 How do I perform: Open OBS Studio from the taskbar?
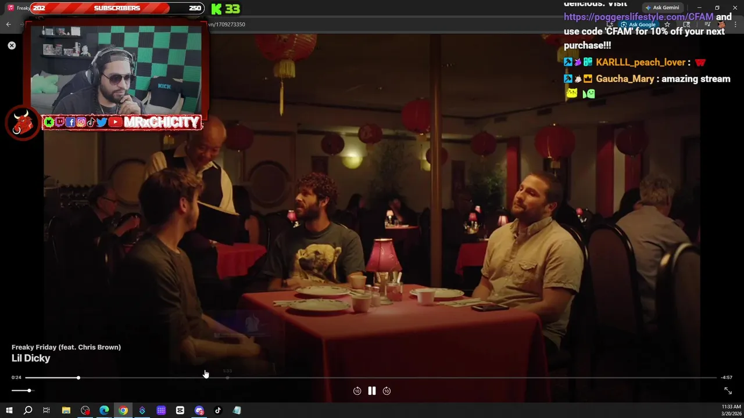[85, 410]
